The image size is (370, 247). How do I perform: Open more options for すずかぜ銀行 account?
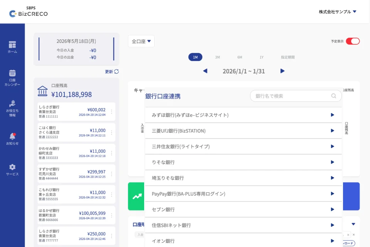[111, 174]
